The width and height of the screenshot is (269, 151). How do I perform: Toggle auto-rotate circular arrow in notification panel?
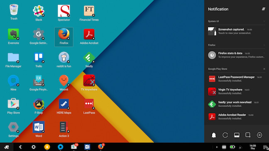(225, 135)
